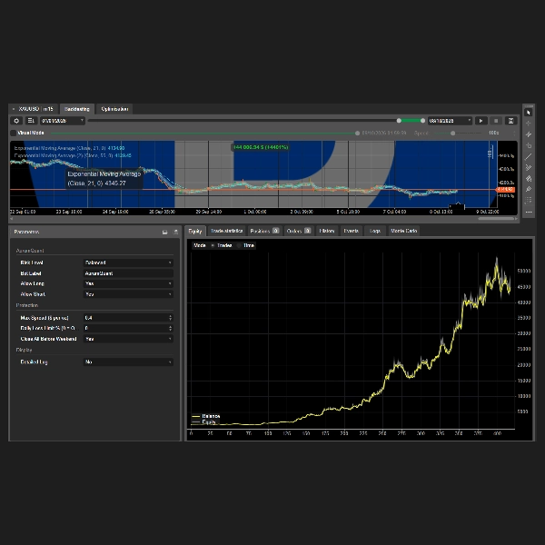
Task: Click the left handle of the date range slider
Action: pos(399,121)
